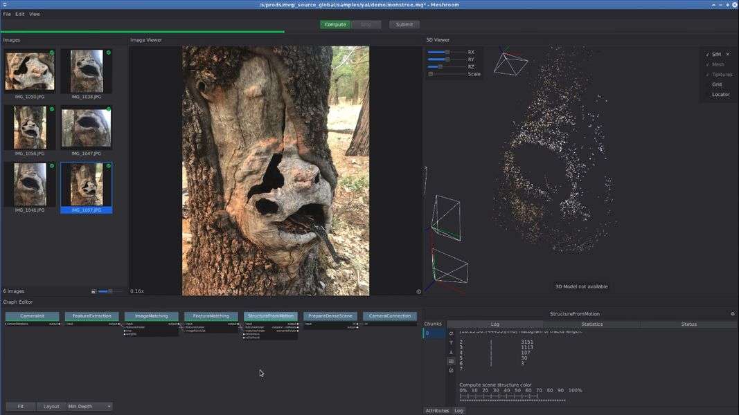This screenshot has height=415, width=739.
Task: Remove the SfM model with its X icon
Action: pos(727,54)
